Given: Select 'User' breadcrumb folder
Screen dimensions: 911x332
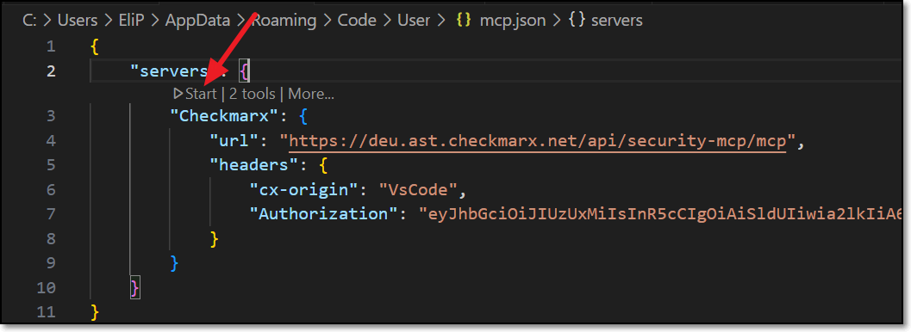Looking at the screenshot, I should coord(414,21).
